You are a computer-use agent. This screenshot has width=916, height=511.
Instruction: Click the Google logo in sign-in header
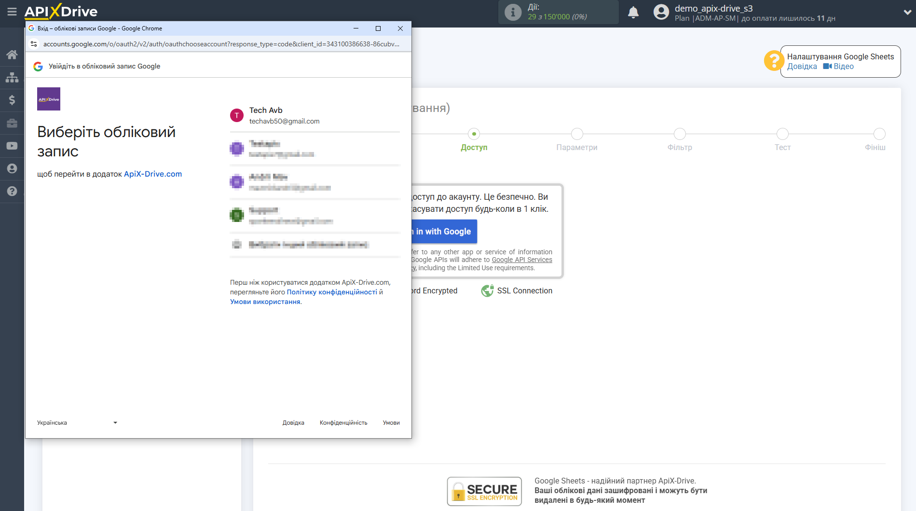tap(38, 66)
